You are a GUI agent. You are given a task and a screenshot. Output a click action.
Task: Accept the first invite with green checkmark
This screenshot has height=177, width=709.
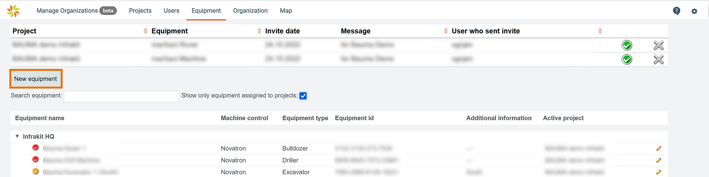(626, 45)
